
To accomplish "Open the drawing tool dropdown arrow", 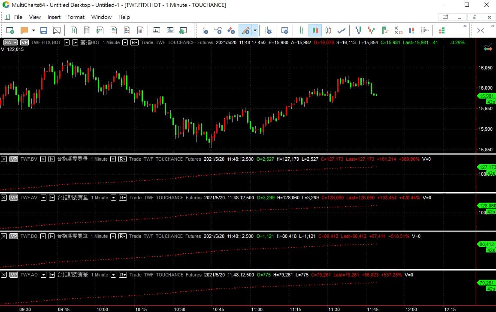I will coord(255,30).
